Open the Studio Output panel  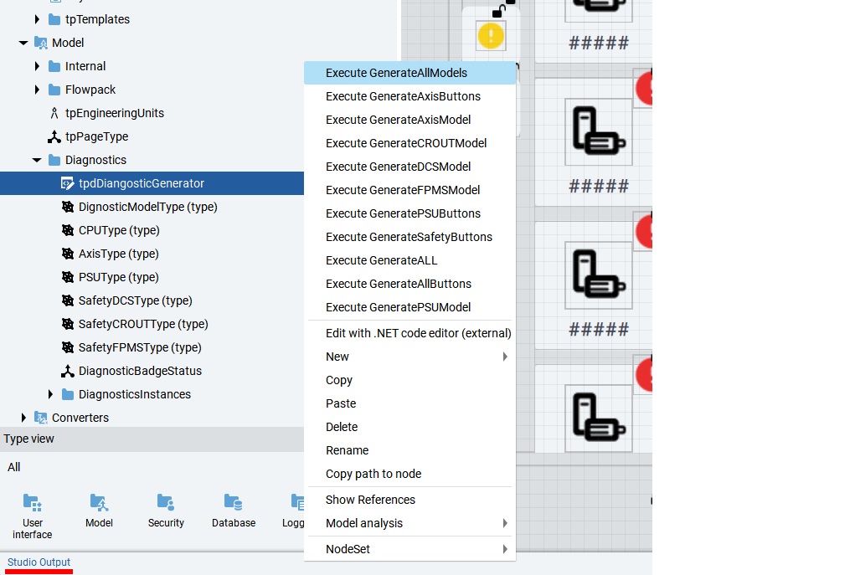(39, 562)
